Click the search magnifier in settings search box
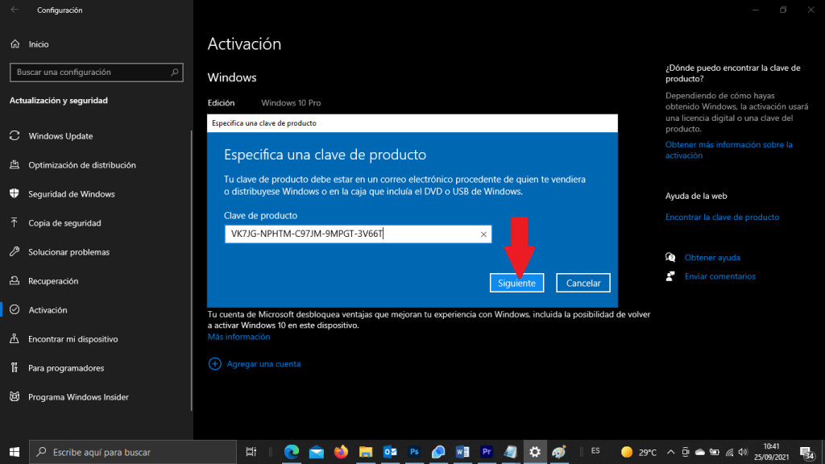 click(x=174, y=72)
